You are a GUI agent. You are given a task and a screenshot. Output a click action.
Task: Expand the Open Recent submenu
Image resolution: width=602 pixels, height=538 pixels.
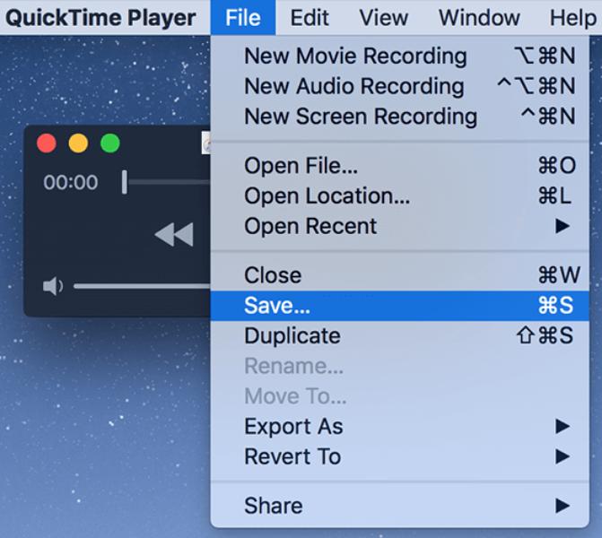399,226
